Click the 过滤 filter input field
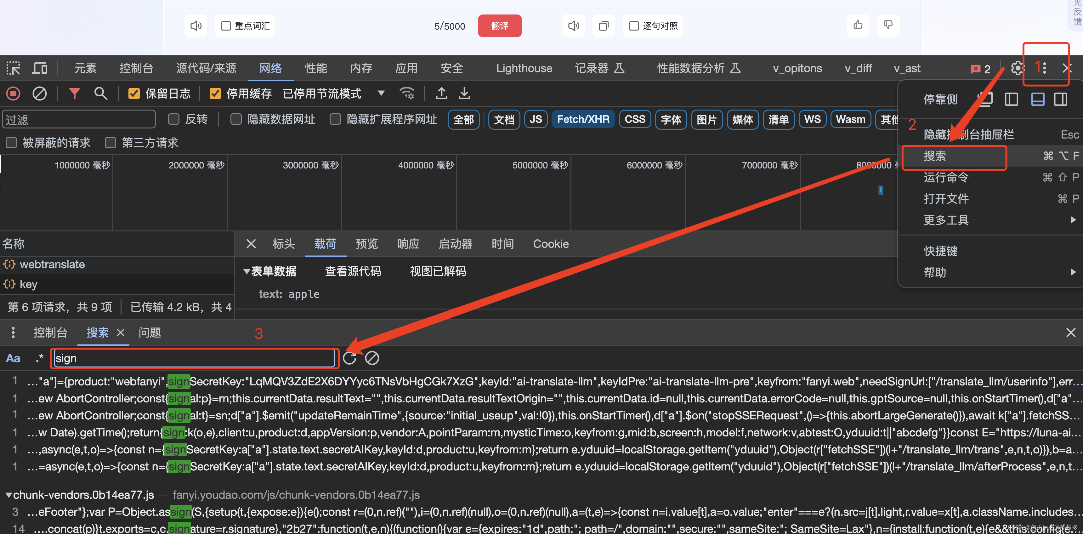The height and width of the screenshot is (534, 1083). (79, 119)
